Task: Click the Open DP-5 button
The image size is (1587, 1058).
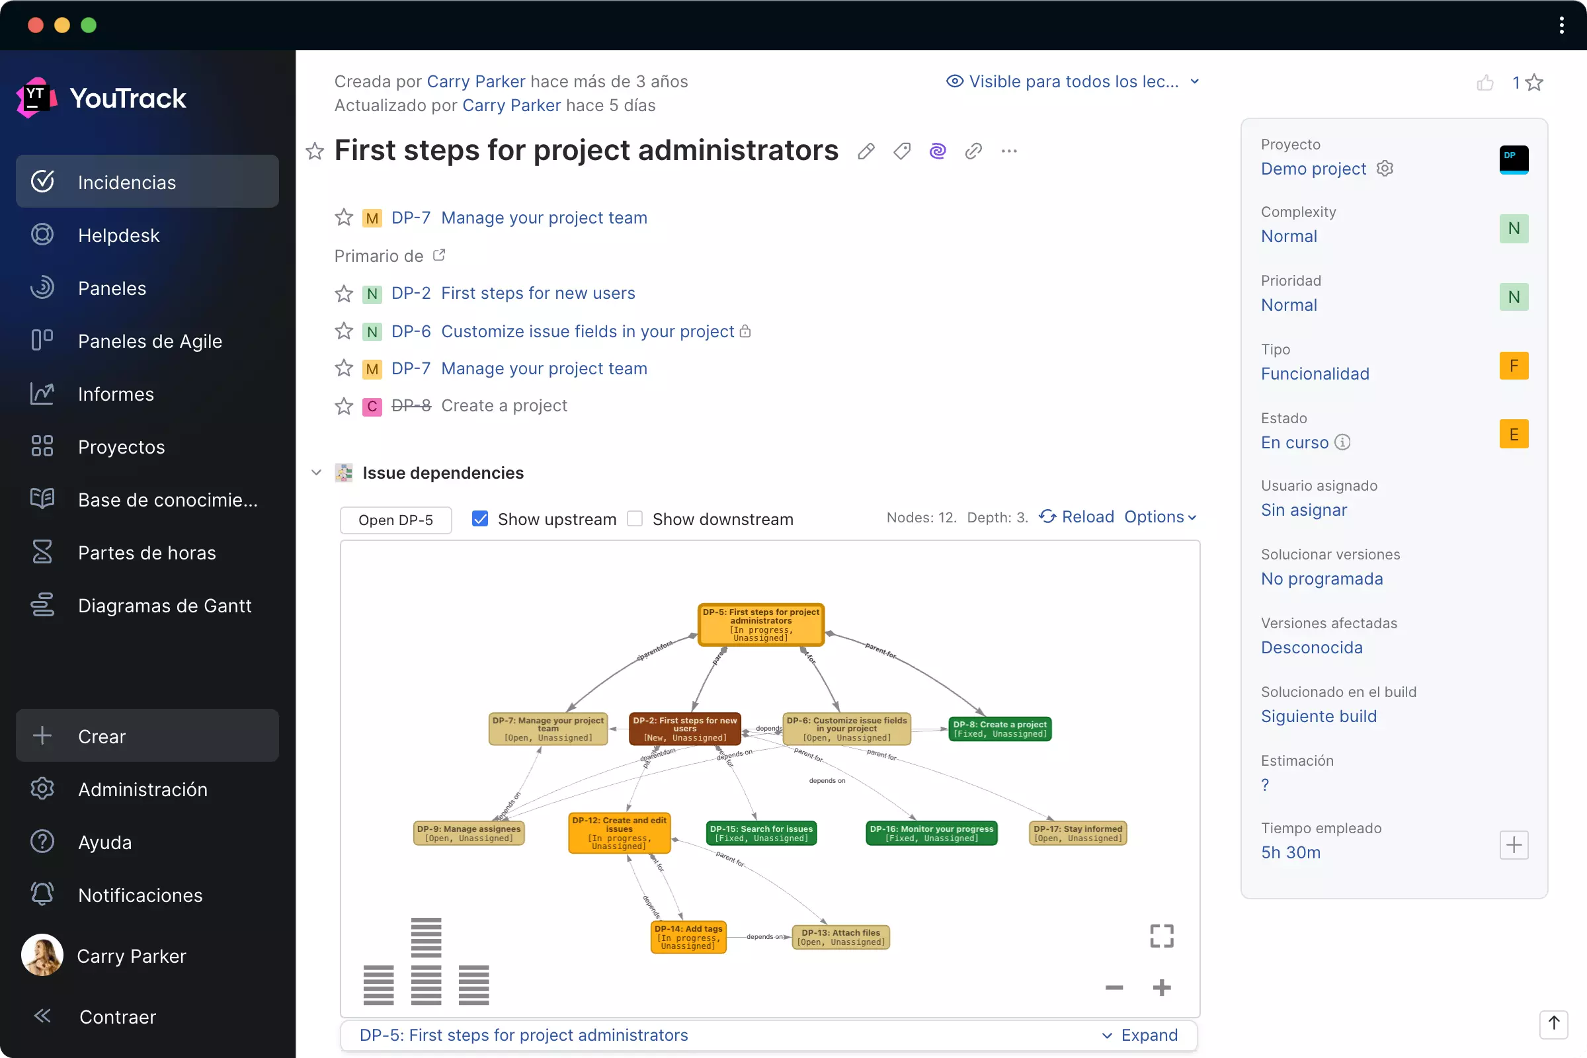Action: 395,520
